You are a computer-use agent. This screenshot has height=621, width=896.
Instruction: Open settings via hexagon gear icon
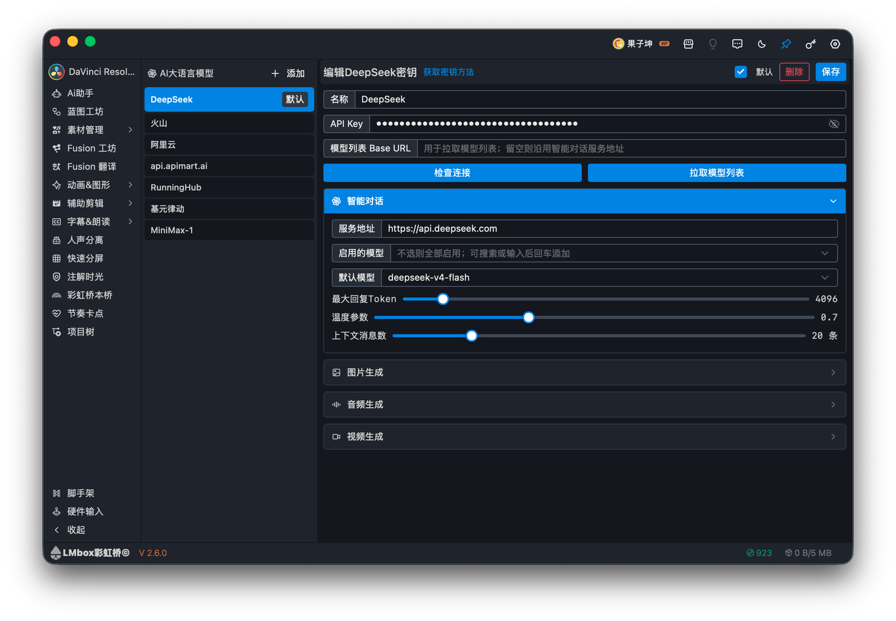click(x=835, y=44)
